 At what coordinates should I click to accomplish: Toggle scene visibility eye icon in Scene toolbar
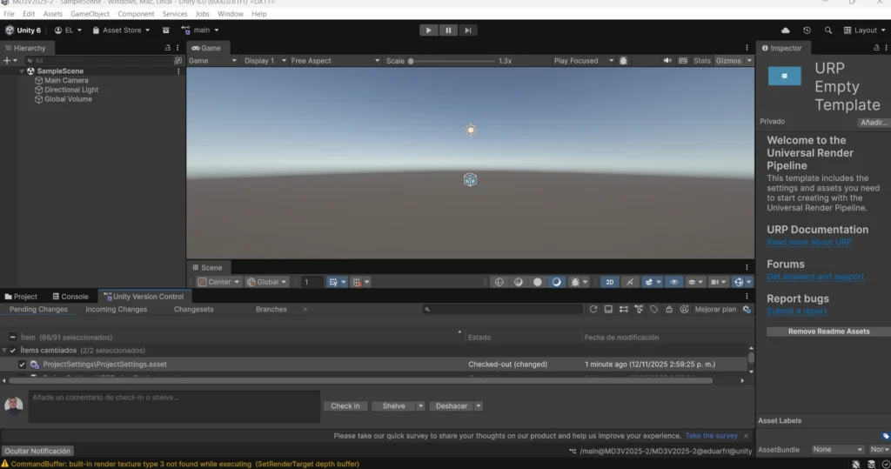(x=673, y=282)
